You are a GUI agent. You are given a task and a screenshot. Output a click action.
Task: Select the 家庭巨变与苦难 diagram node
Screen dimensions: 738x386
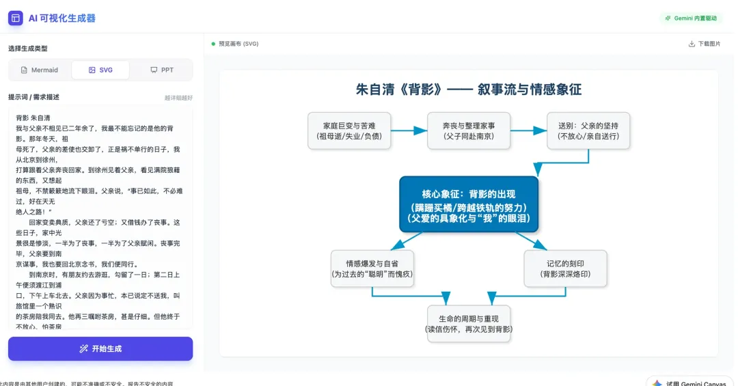click(x=349, y=131)
